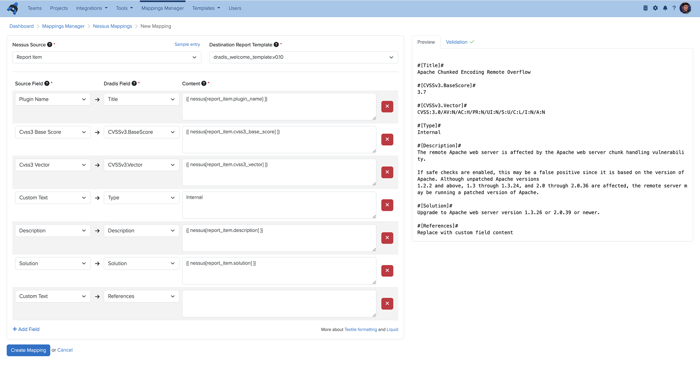This screenshot has width=700, height=366.
Task: Delete the Cvss3 Vector mapping row
Action: [x=387, y=172]
